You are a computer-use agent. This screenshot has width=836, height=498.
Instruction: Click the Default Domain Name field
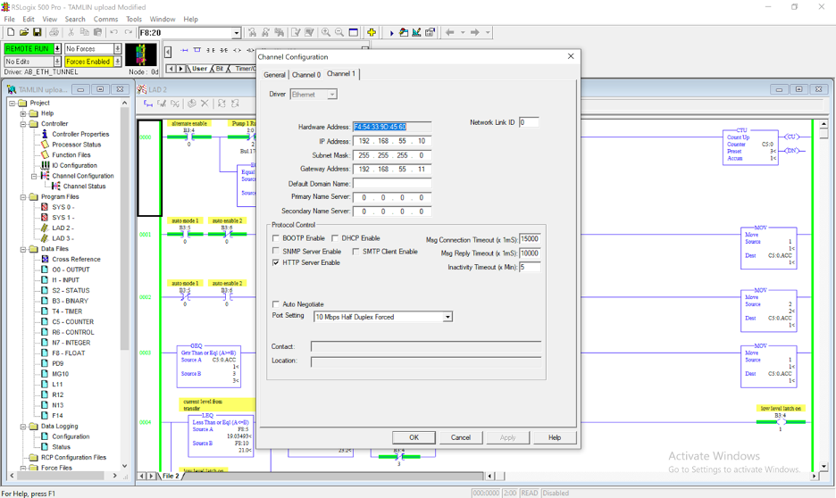tap(392, 183)
